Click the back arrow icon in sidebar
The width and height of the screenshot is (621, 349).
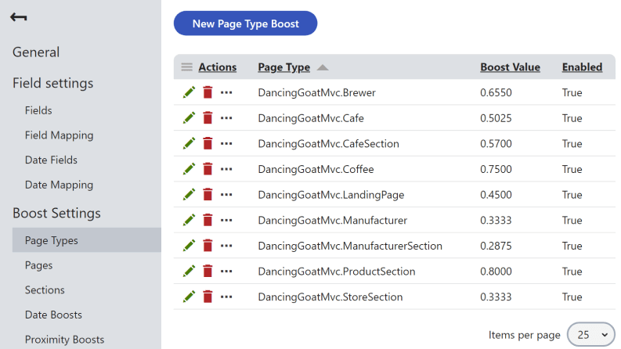(x=19, y=17)
